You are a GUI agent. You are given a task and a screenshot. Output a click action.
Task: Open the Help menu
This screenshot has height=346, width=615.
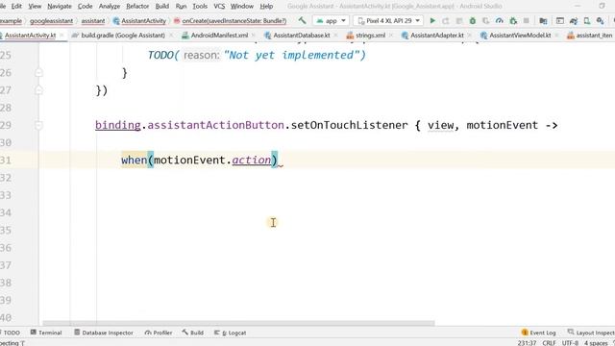pyautogui.click(x=266, y=7)
